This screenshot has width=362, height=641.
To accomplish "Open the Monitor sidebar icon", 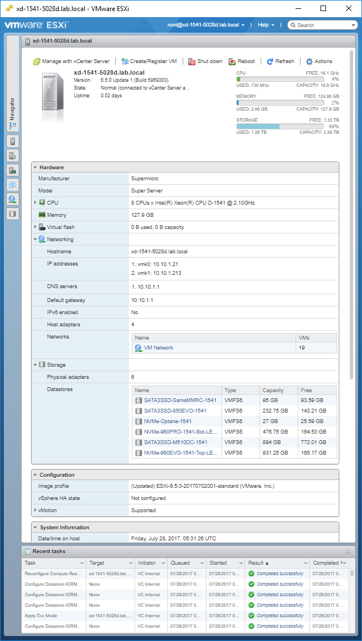I will click(13, 170).
